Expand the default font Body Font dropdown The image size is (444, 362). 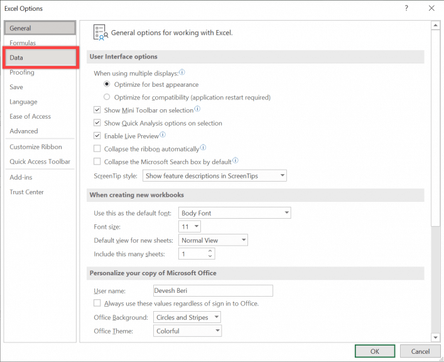pyautogui.click(x=235, y=213)
